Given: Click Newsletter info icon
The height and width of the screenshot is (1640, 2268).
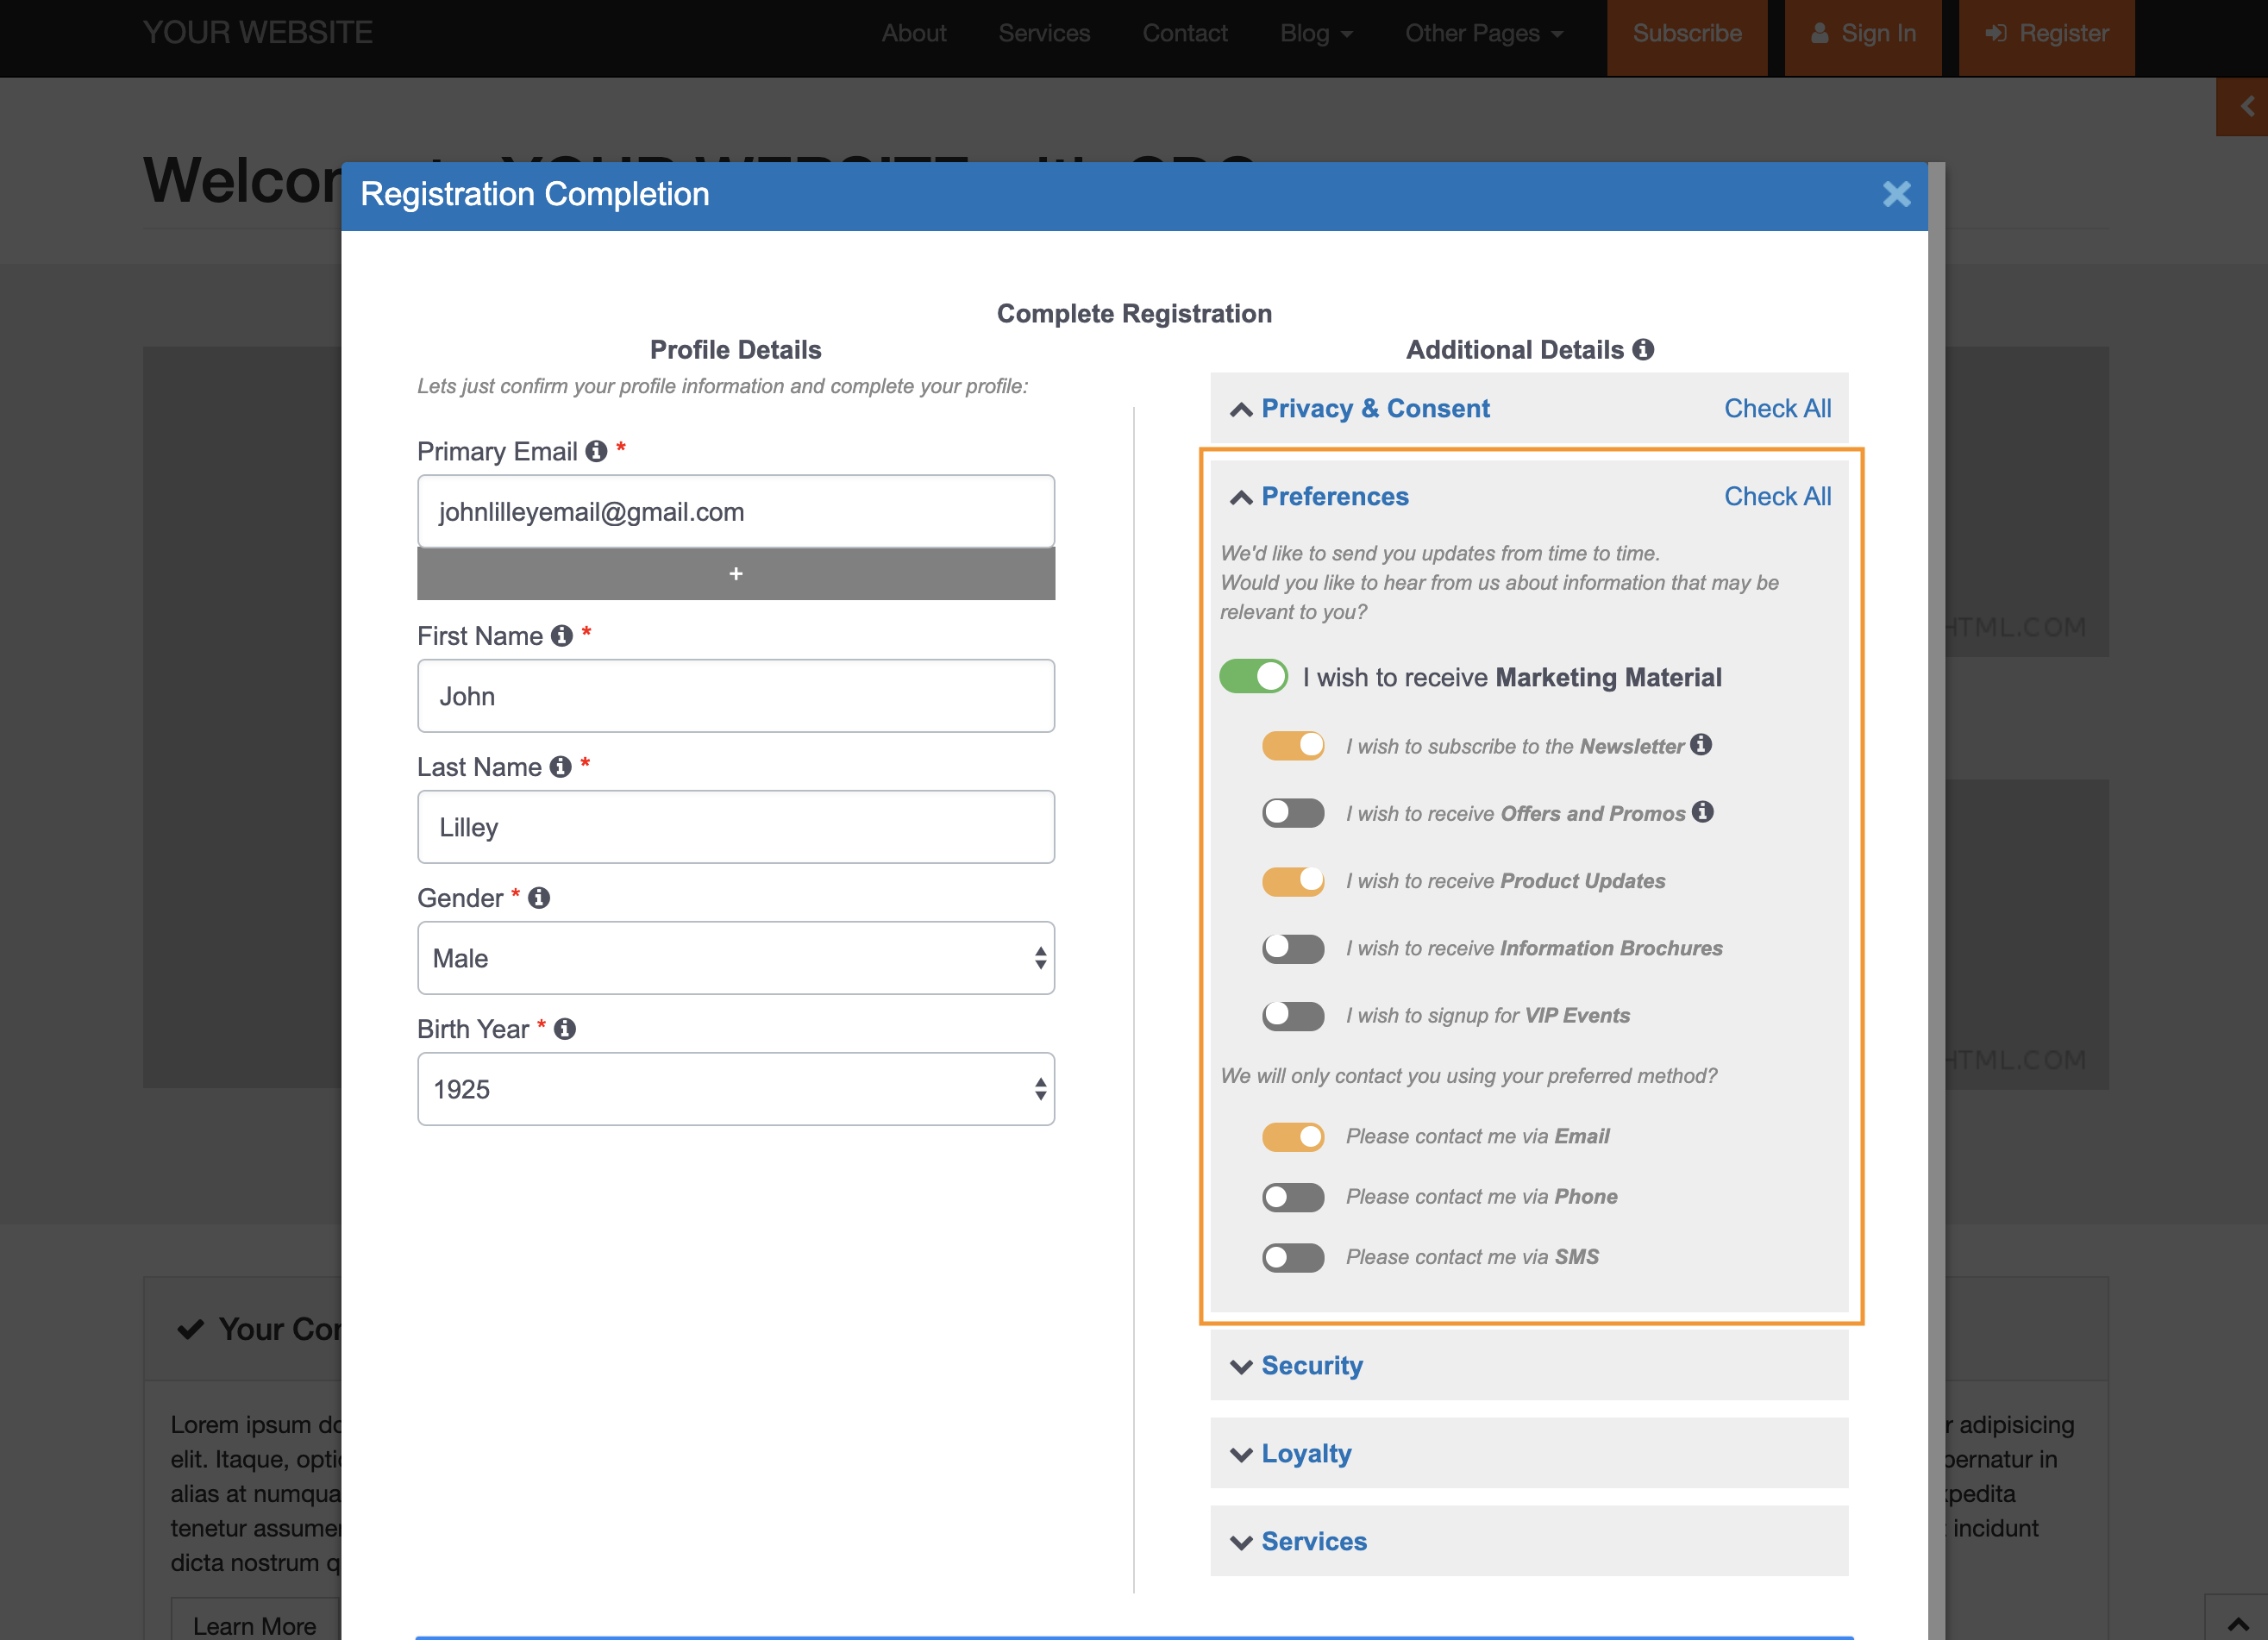Looking at the screenshot, I should pos(1701,745).
